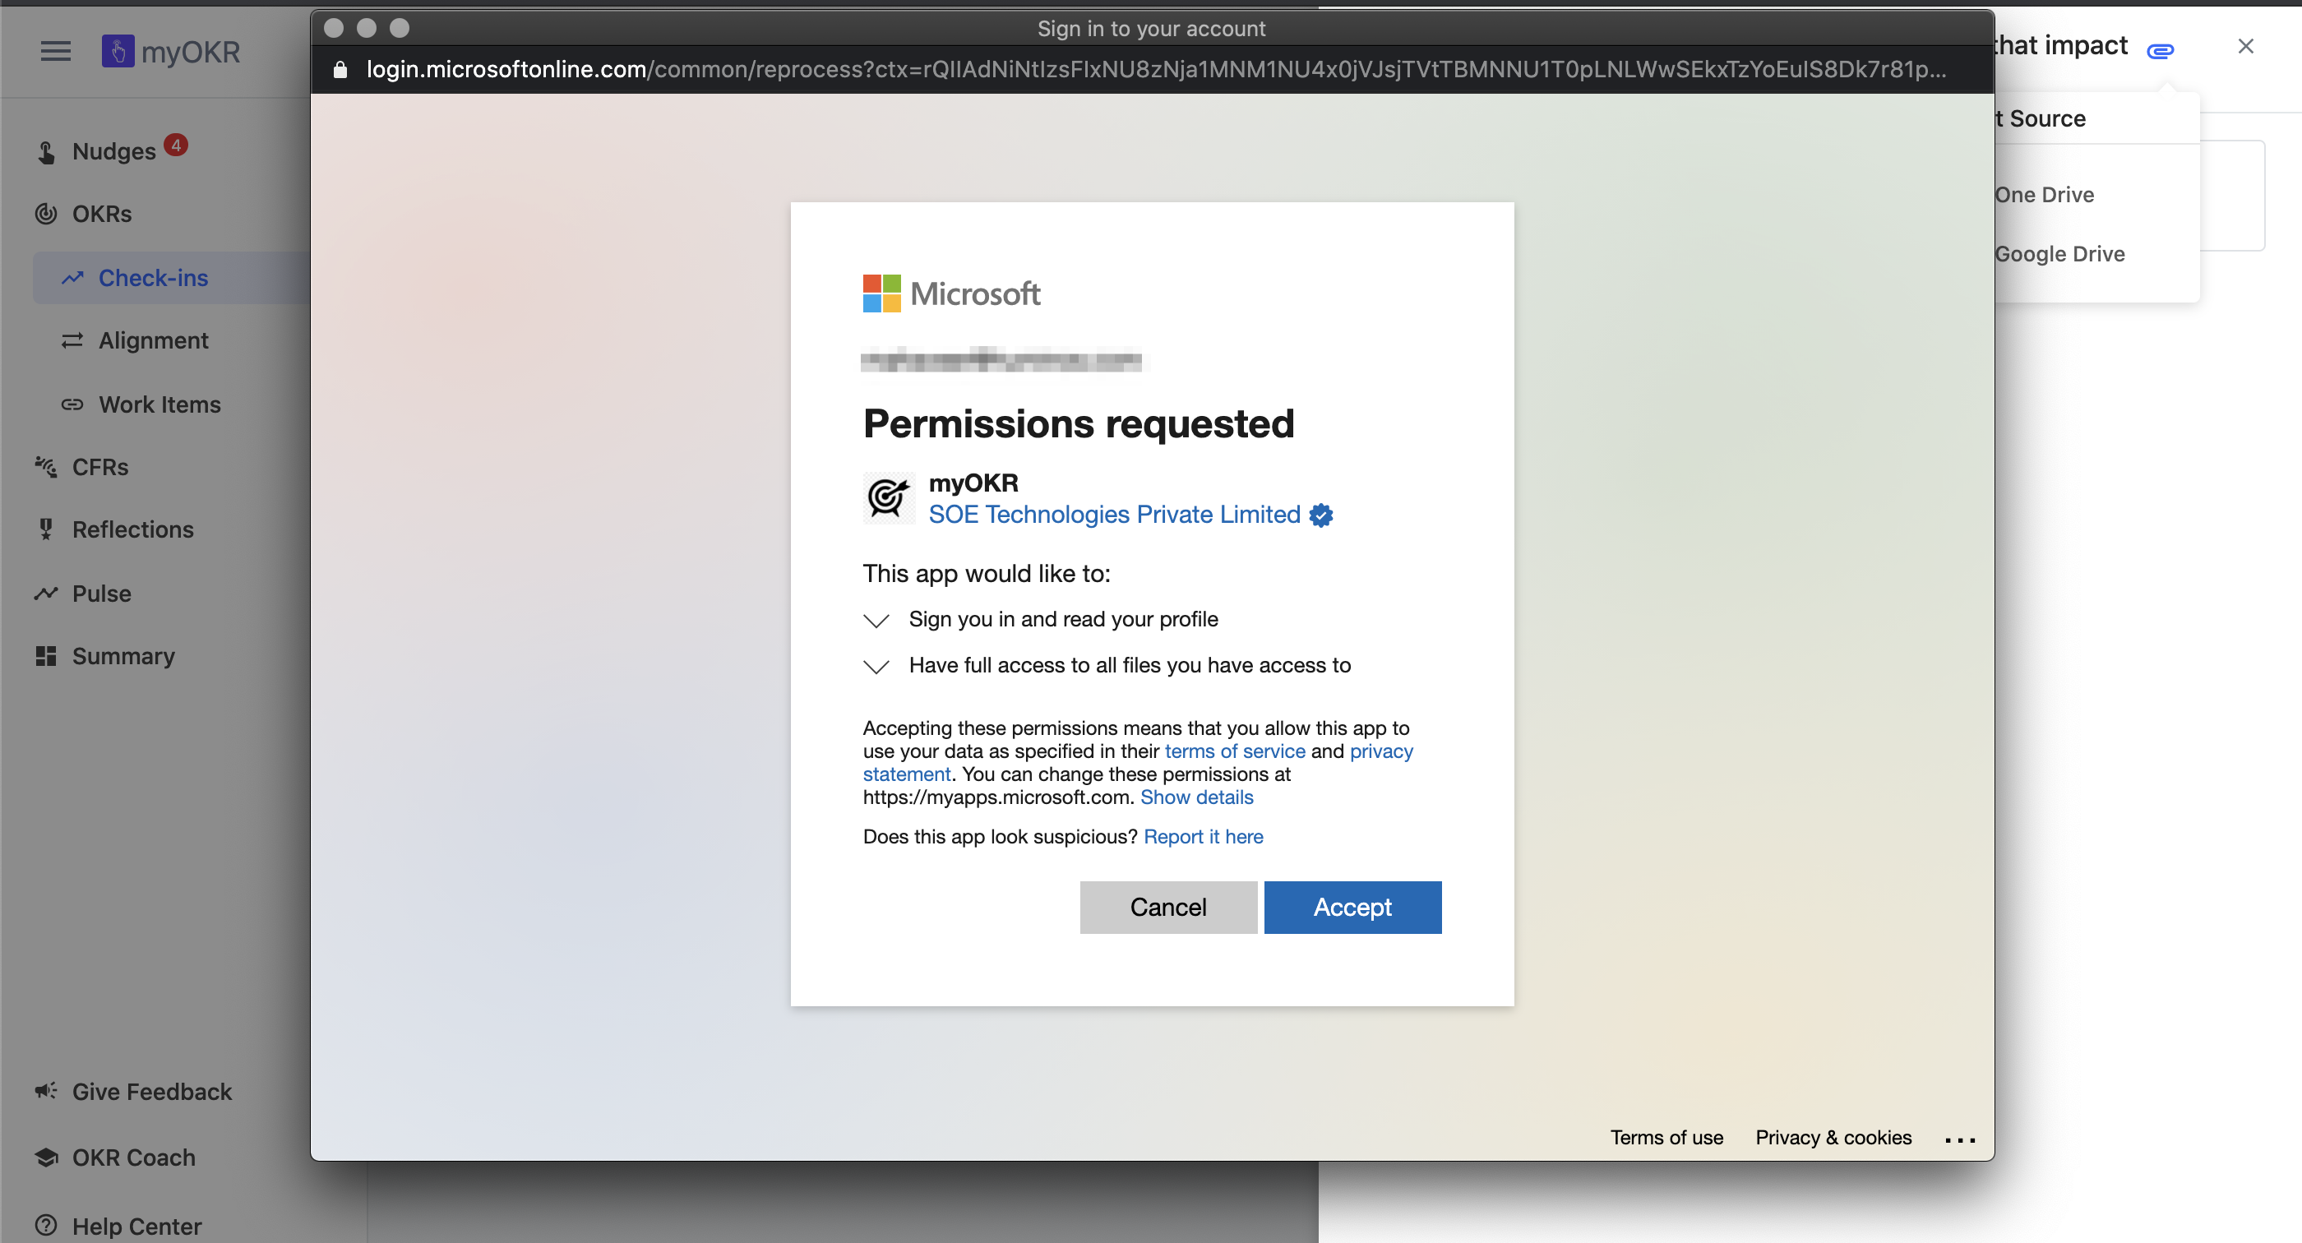Click the paperclip attachment icon
The height and width of the screenshot is (1243, 2302).
2160,50
